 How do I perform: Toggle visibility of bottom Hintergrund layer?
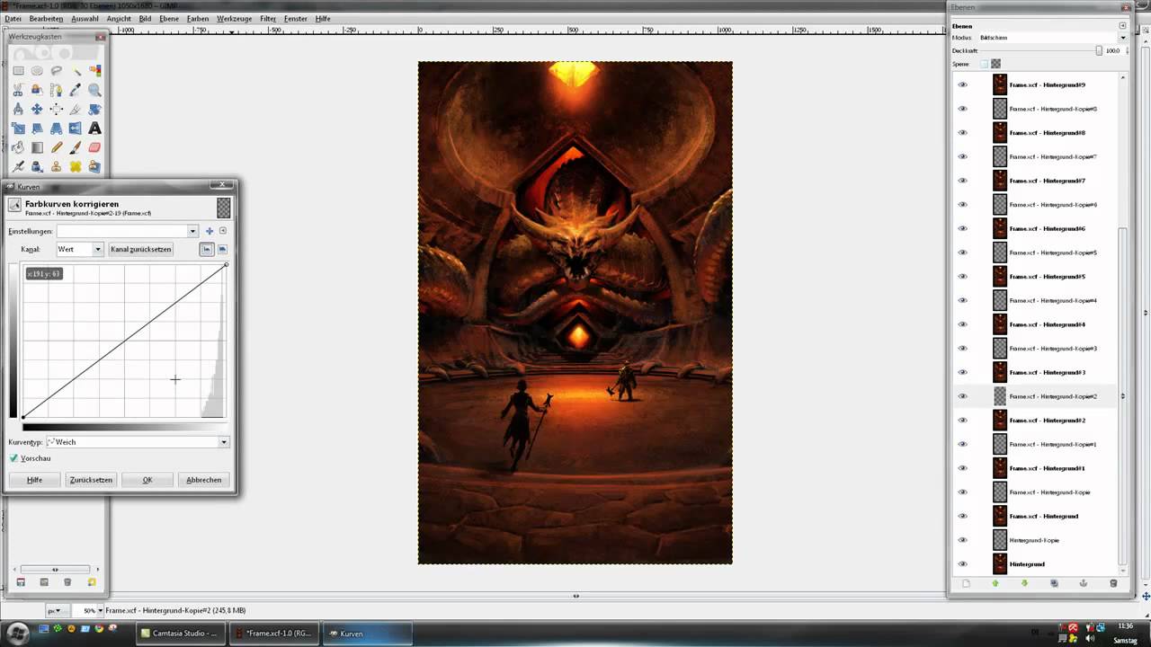point(962,564)
